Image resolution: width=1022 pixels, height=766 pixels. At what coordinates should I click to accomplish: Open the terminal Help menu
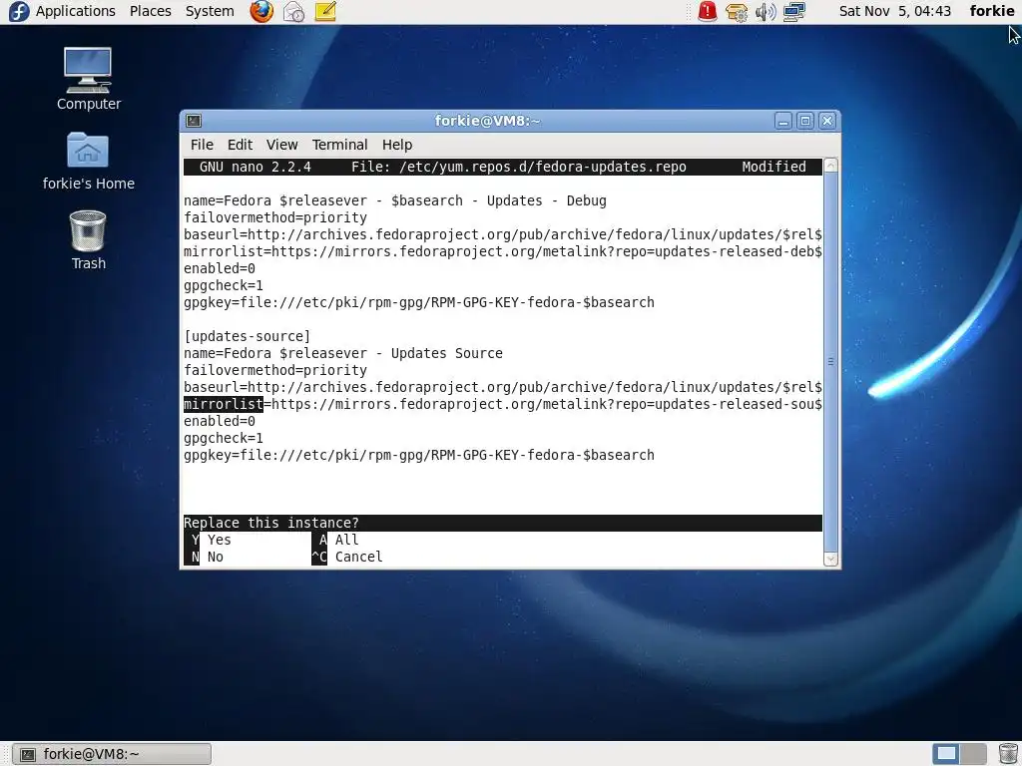397,145
